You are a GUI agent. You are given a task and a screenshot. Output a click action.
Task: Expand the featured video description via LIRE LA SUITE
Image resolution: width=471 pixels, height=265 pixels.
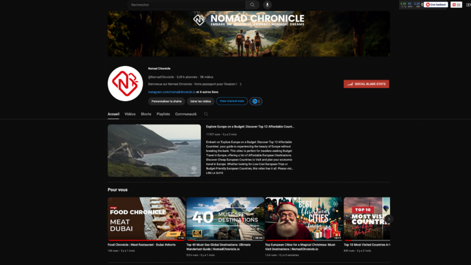[214, 173]
